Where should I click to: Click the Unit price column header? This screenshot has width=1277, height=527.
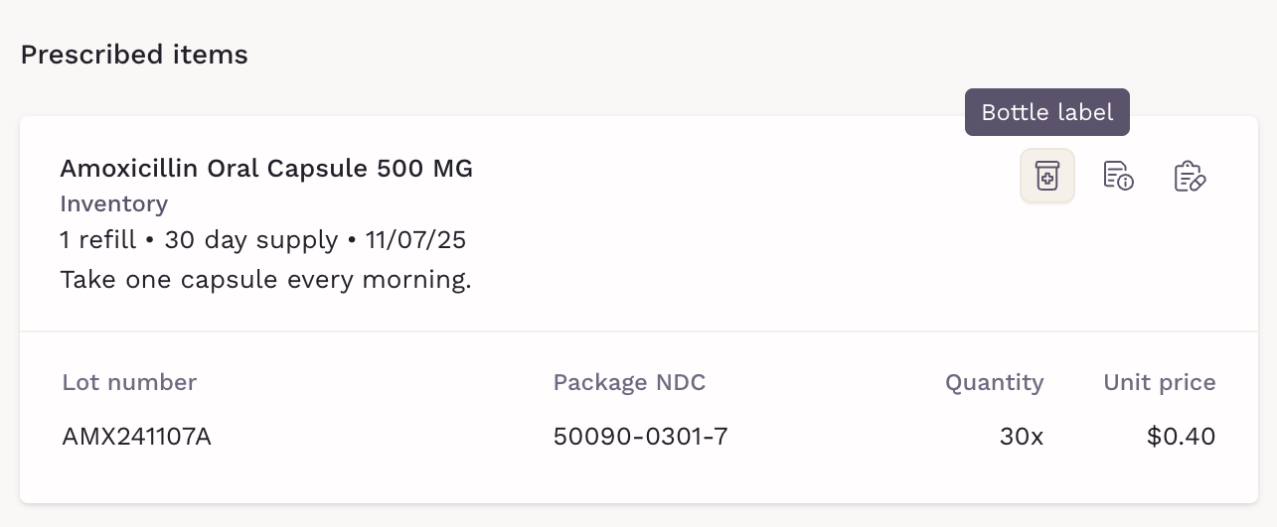pyautogui.click(x=1159, y=383)
